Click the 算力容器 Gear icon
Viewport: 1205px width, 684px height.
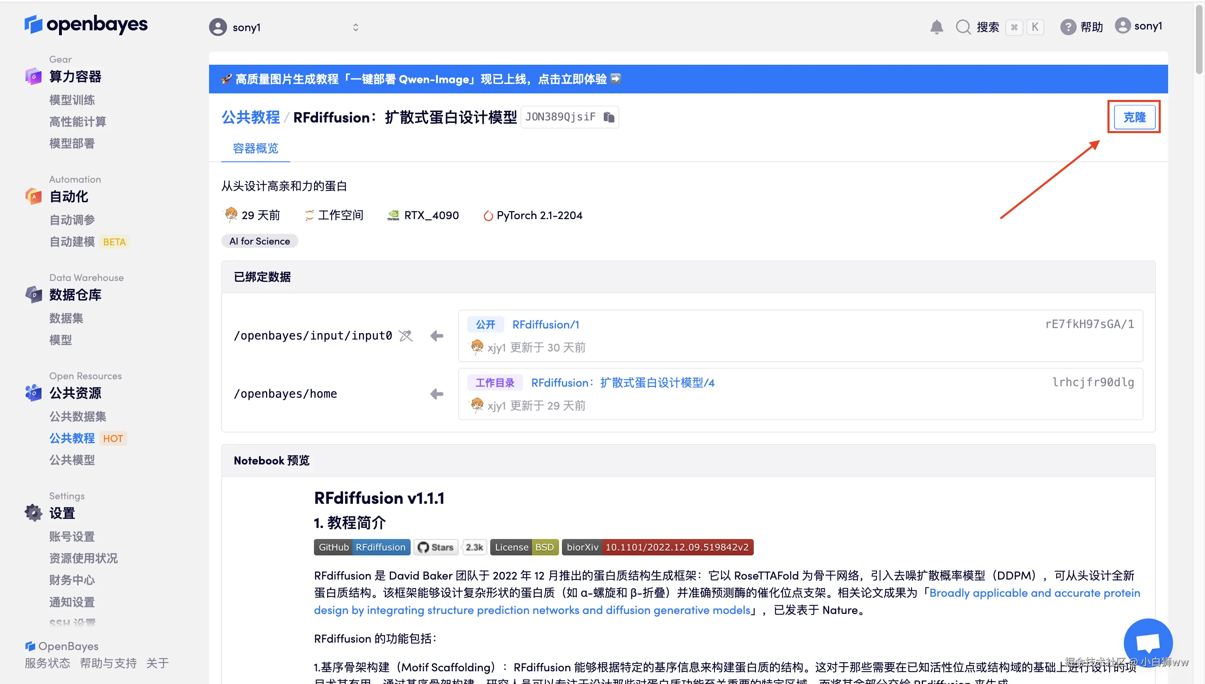pyautogui.click(x=33, y=76)
